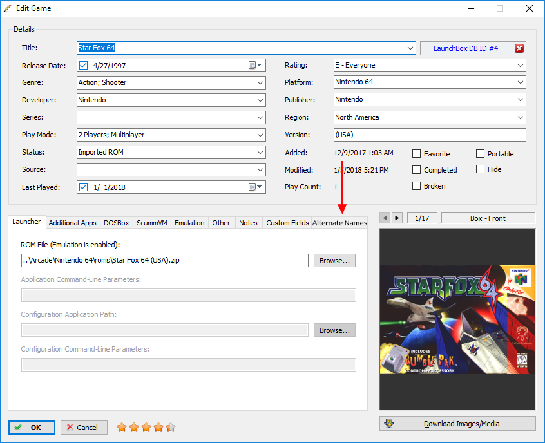545x443 pixels.
Task: Open the Additional Apps tab
Action: [x=72, y=223]
